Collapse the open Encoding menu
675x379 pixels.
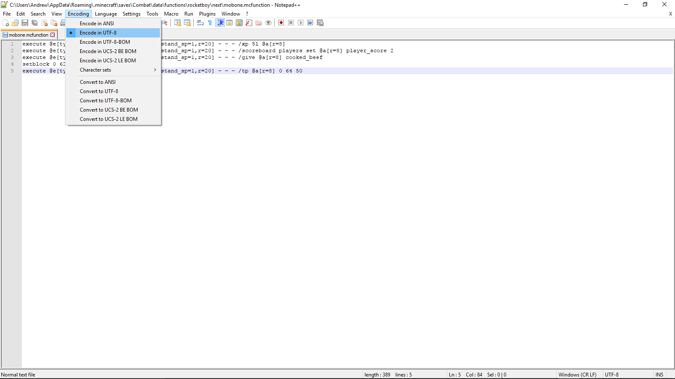click(78, 14)
